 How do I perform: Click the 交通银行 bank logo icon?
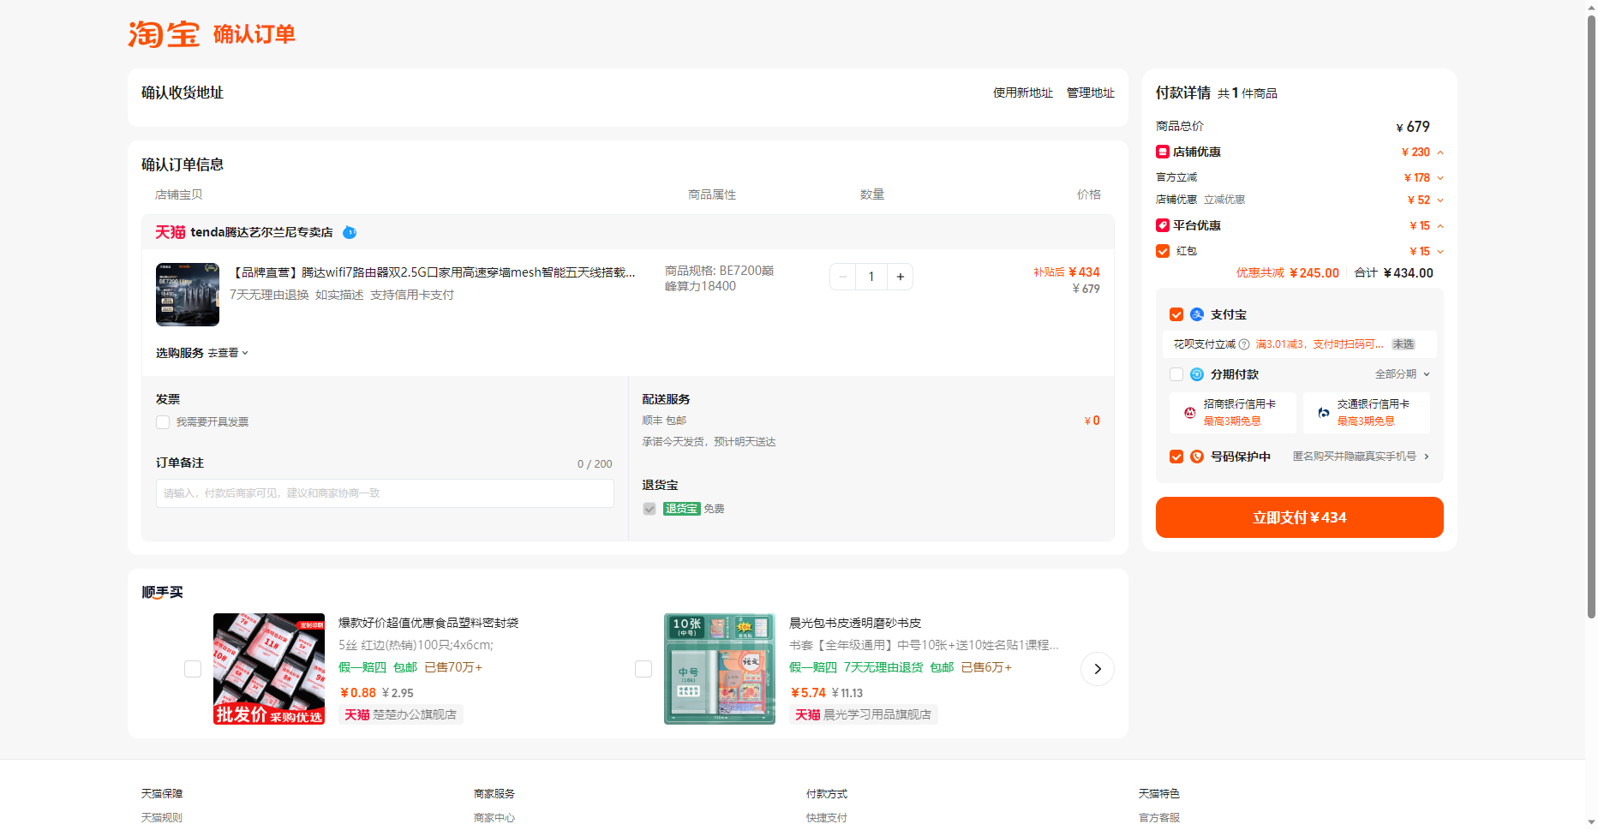1324,412
